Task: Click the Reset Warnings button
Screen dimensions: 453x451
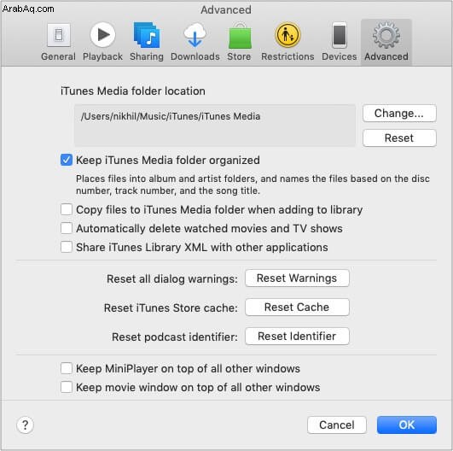Action: click(297, 278)
